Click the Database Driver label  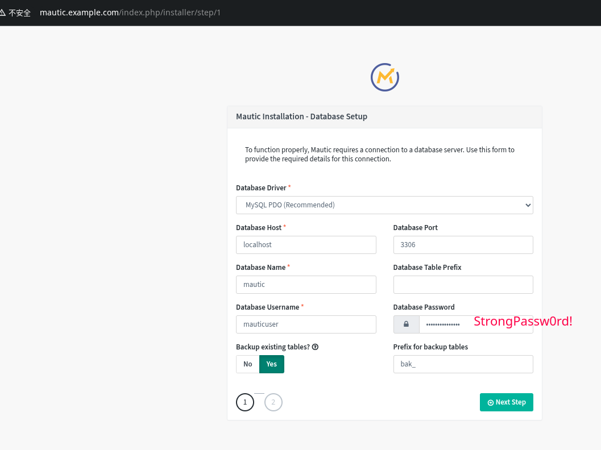click(x=262, y=188)
